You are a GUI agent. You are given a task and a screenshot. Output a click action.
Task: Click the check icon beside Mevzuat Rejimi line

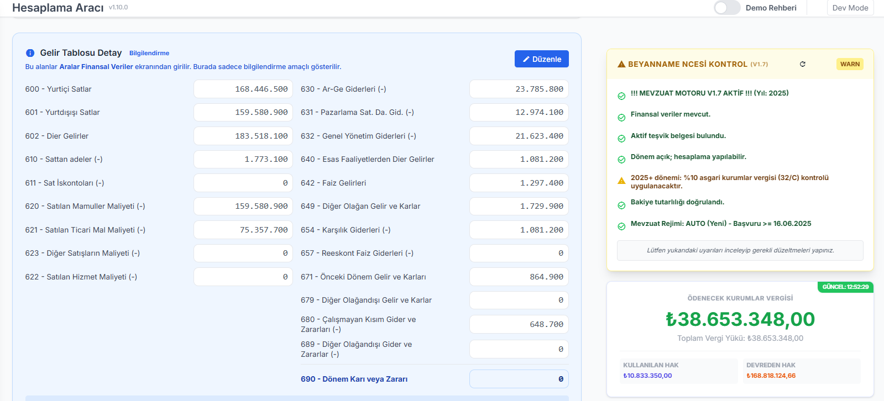pyautogui.click(x=621, y=226)
